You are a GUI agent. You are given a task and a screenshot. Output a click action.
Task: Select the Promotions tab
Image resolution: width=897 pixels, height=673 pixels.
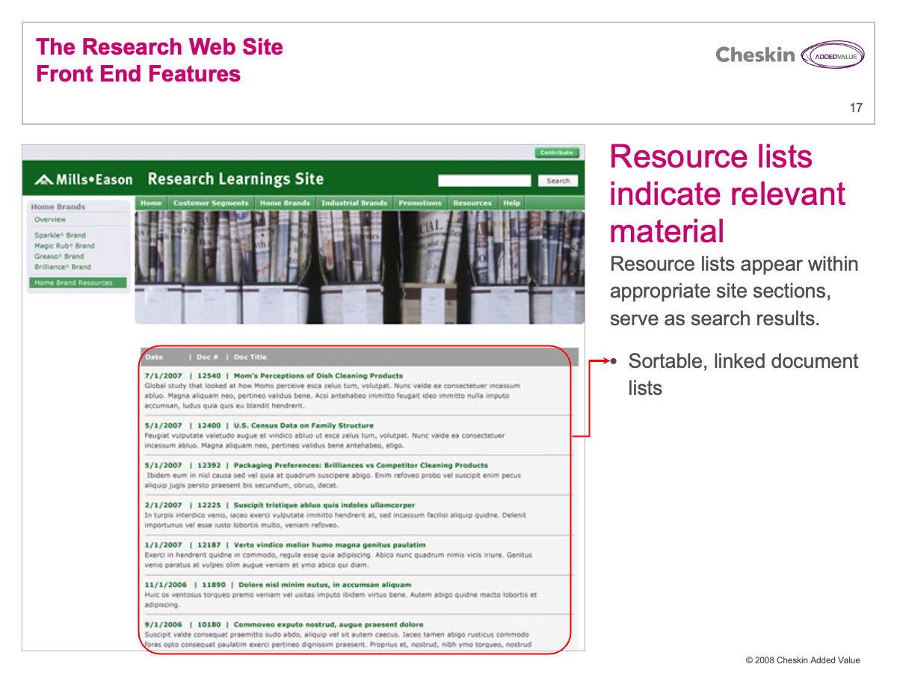click(419, 203)
